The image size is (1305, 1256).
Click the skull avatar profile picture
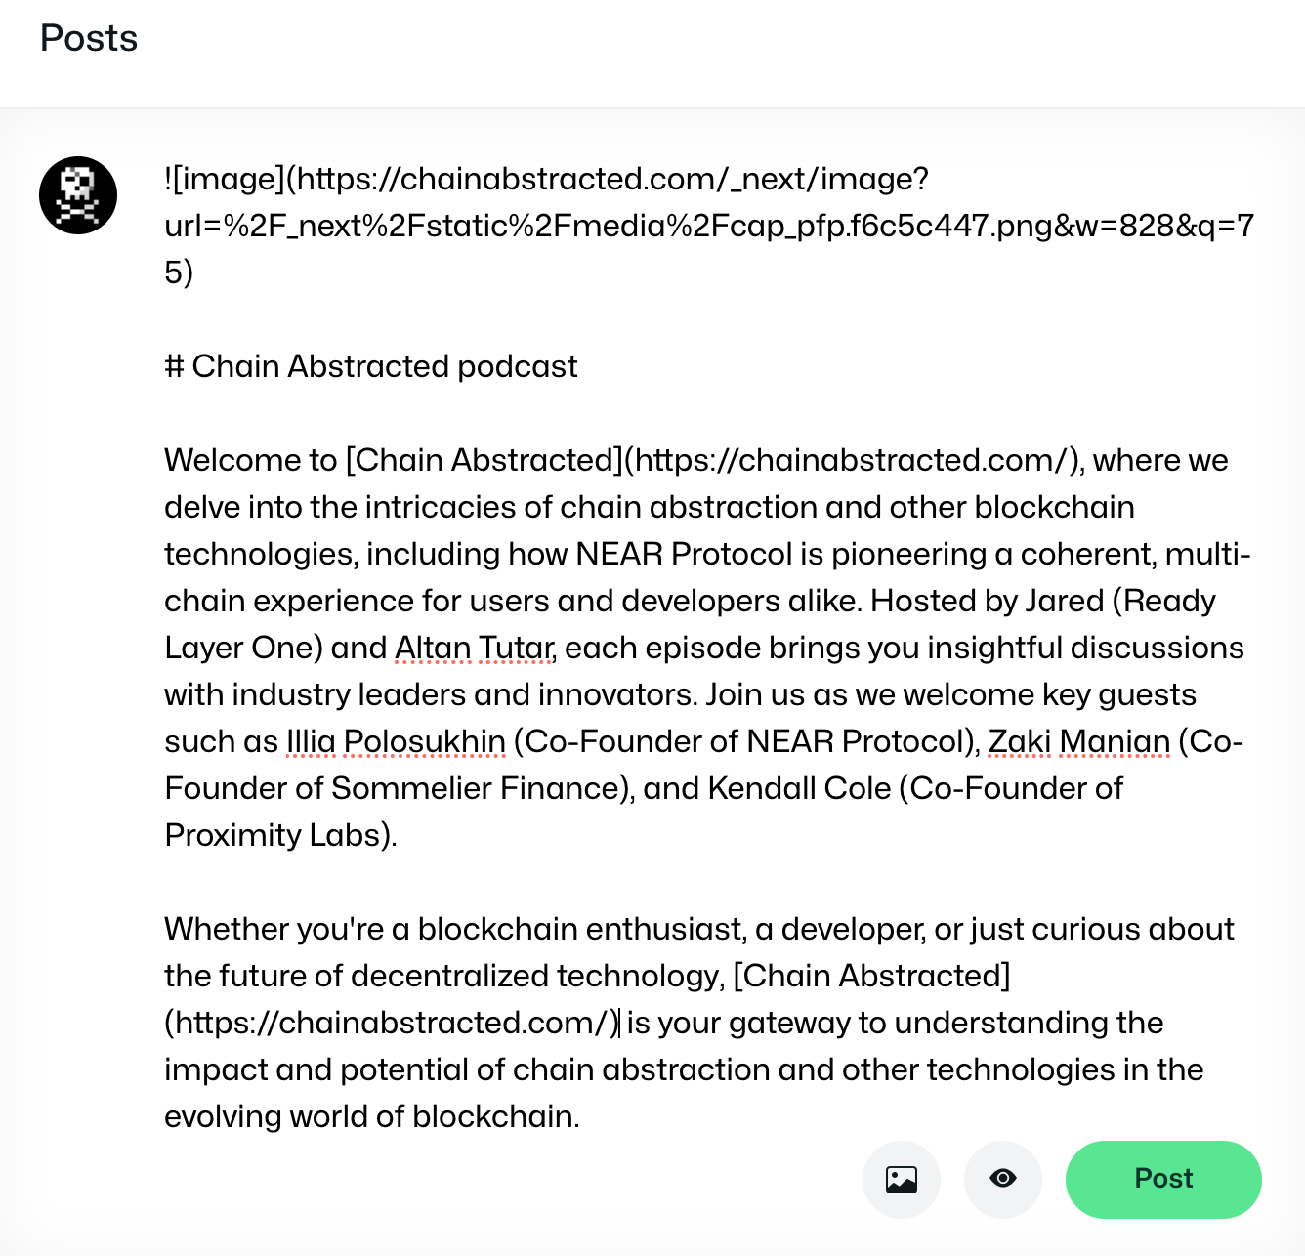click(x=78, y=195)
